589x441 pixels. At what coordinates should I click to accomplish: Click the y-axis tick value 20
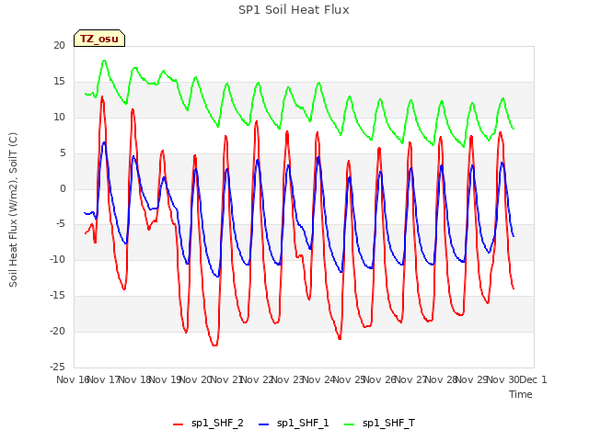[x=59, y=45]
